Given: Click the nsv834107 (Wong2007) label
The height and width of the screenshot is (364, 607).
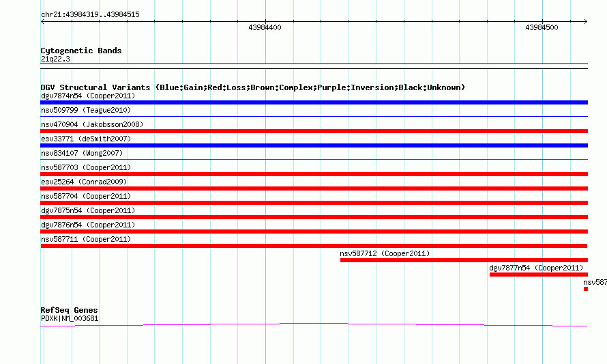Looking at the screenshot, I should pos(82,153).
